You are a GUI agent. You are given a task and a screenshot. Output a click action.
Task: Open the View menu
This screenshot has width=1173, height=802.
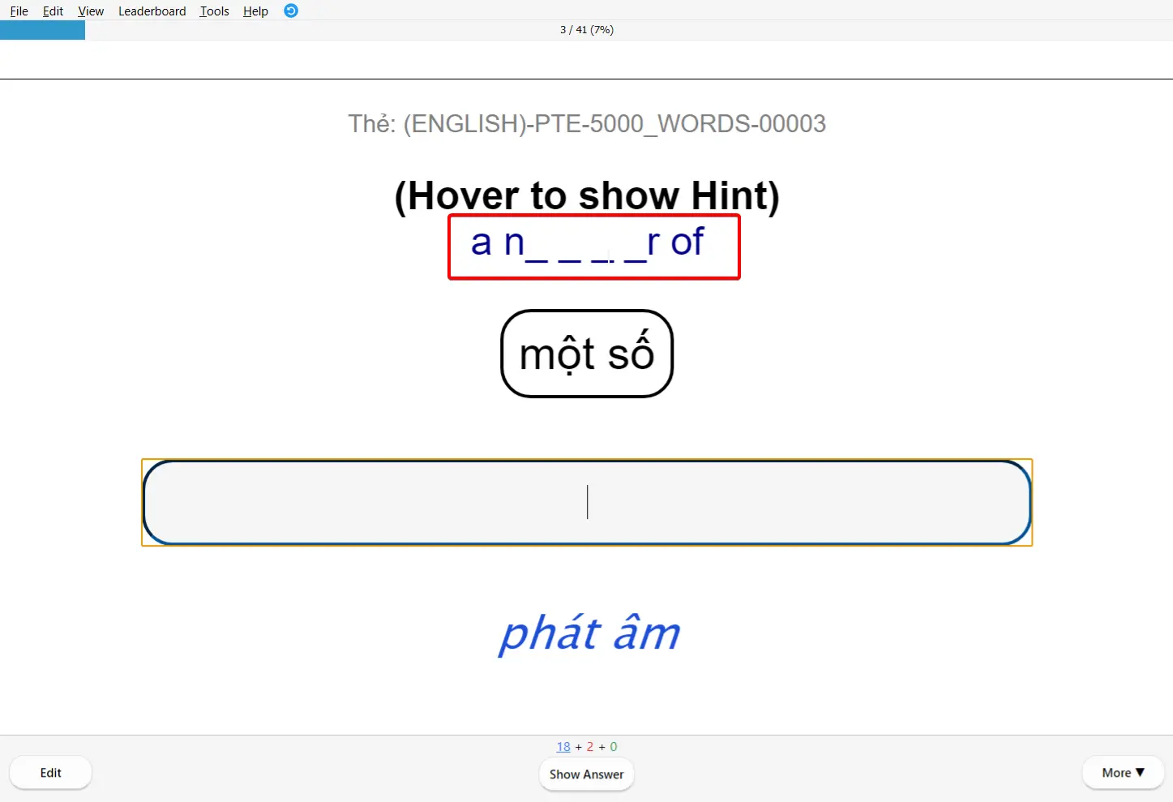(x=90, y=11)
